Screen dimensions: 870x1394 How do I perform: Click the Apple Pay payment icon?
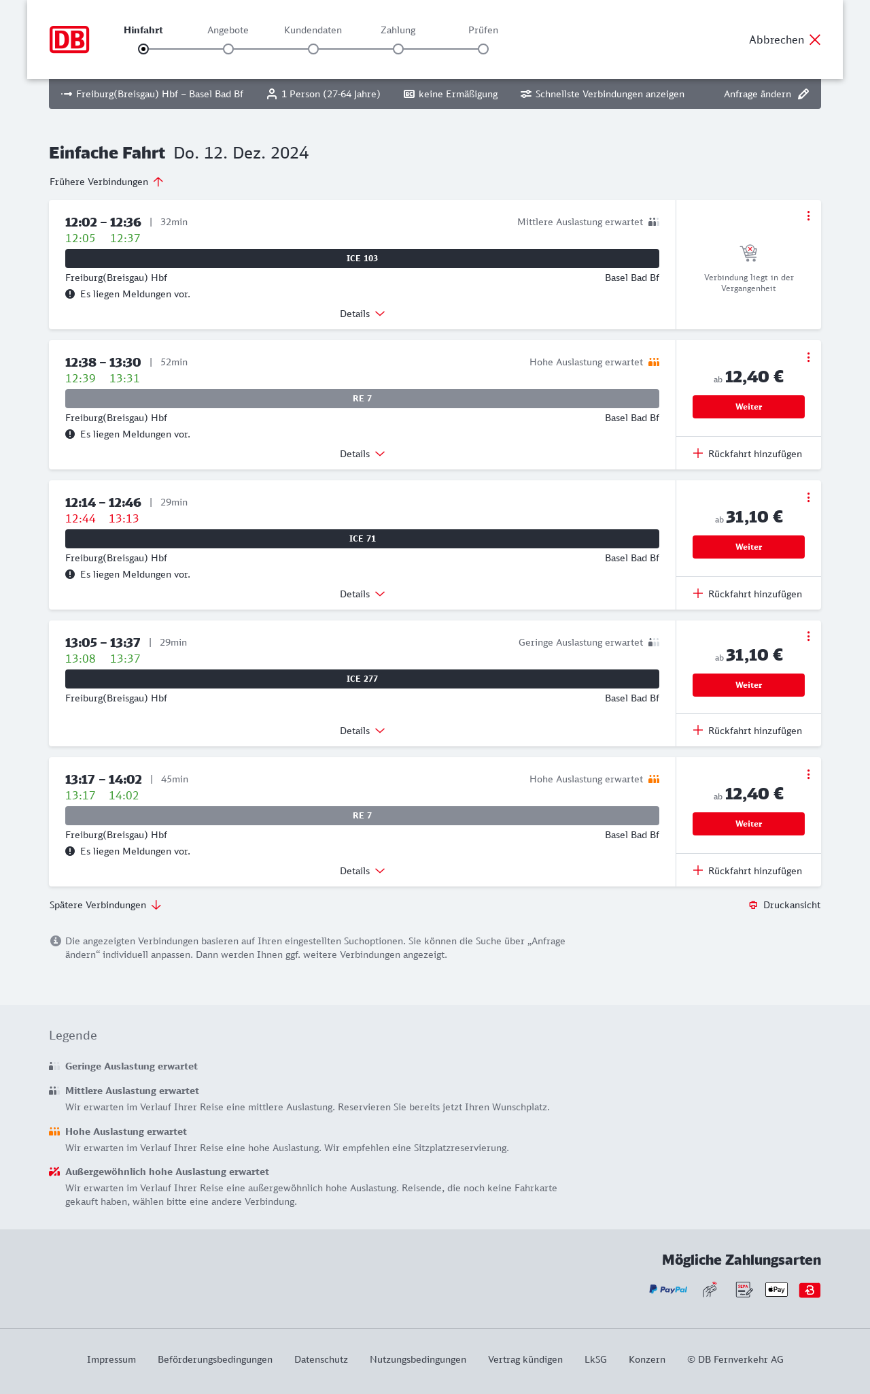[776, 1289]
